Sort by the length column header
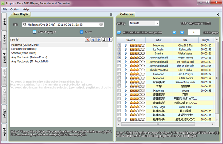The image size is (223, 144). pos(206,40)
